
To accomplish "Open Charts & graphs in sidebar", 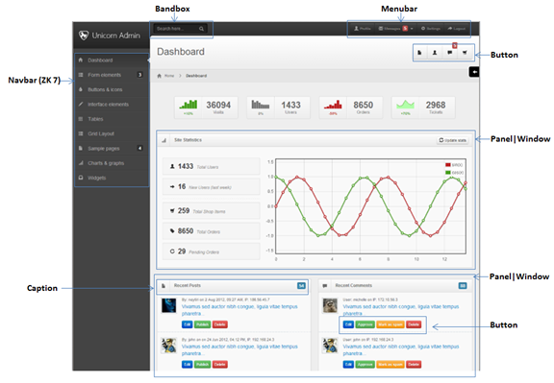I will [112, 163].
